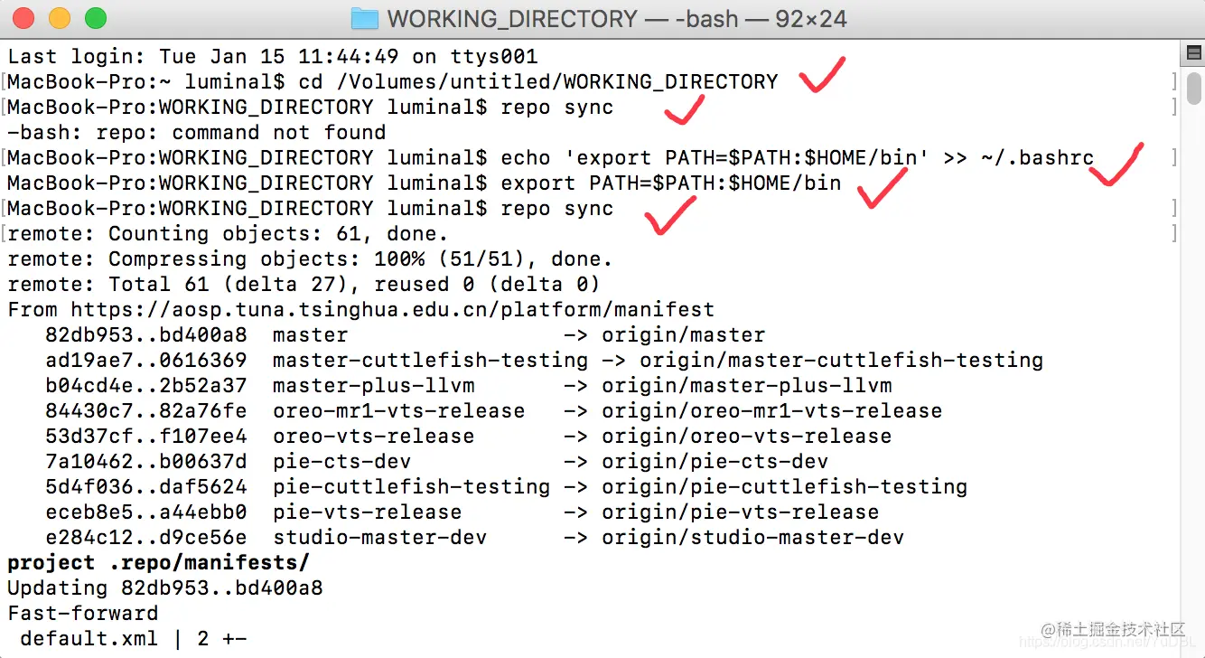Screen dimensions: 1205x658
Task: Click the "default.xml | 2 +-" line
Action: [134, 639]
